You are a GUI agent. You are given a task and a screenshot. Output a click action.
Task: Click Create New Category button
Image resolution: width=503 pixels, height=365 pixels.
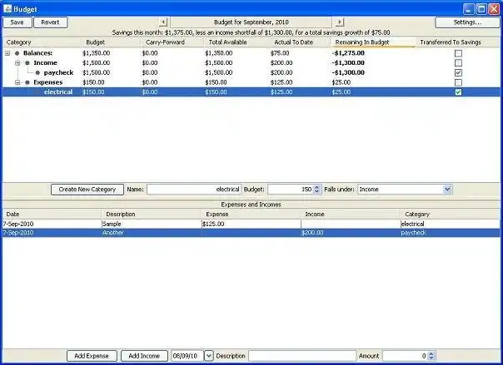(x=87, y=190)
